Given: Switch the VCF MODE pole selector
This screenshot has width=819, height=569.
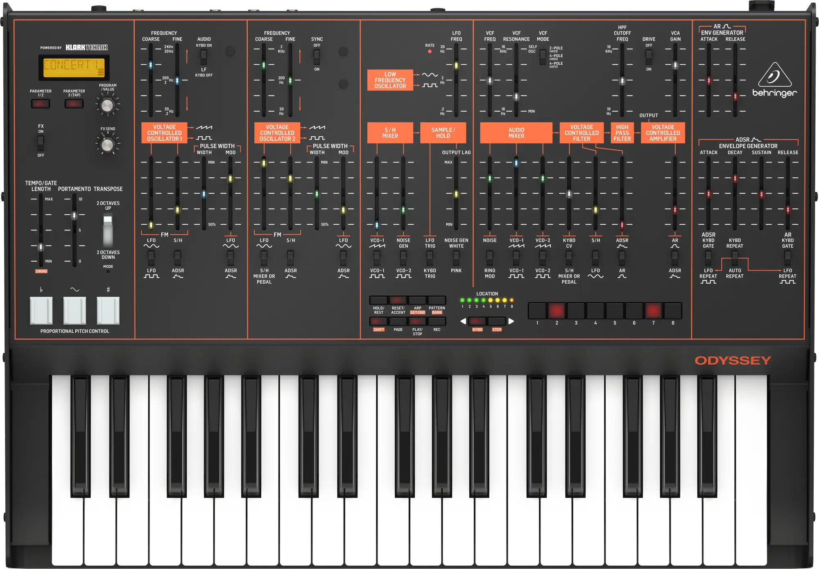Looking at the screenshot, I should tap(543, 57).
